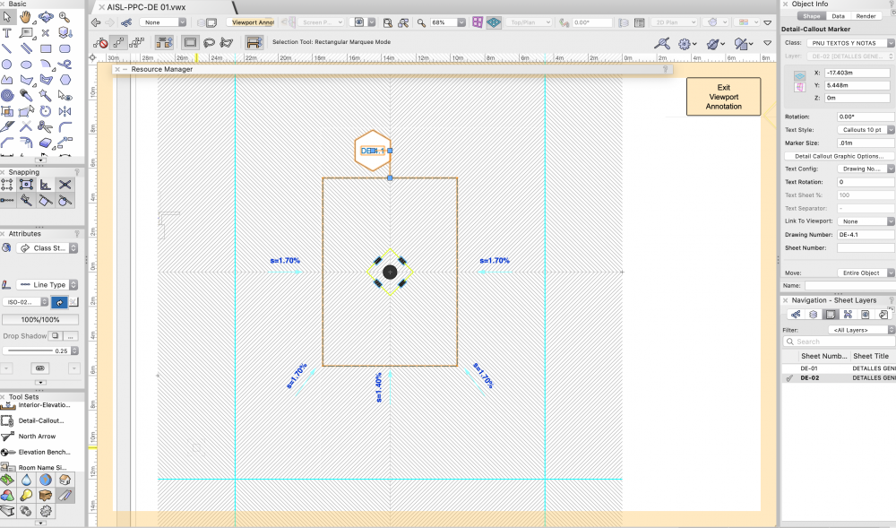Viewport: 896px width, 528px height.
Task: Switch to the Render tab
Action: point(866,16)
